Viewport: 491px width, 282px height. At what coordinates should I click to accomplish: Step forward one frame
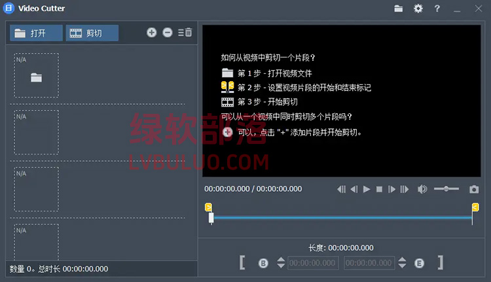pyautogui.click(x=391, y=189)
